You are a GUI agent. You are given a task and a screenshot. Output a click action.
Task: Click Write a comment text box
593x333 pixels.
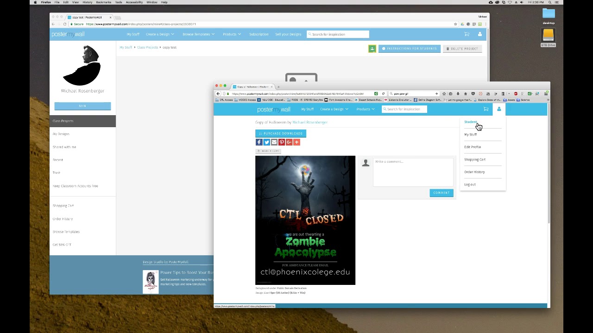413,172
